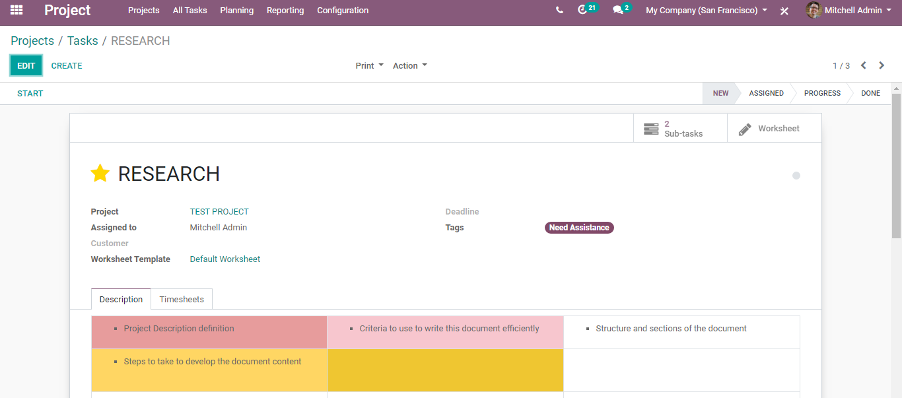Click Projects breadcrumb link

(32, 41)
